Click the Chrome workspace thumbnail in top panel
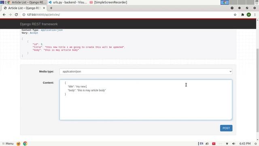 (225, 2)
